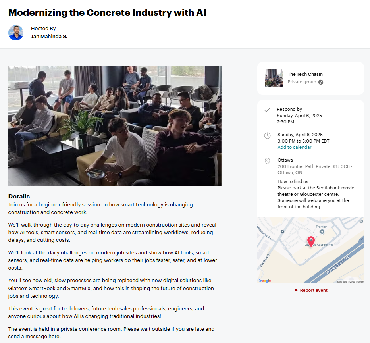Open host Jan Mahinda S. profile name

tap(49, 37)
